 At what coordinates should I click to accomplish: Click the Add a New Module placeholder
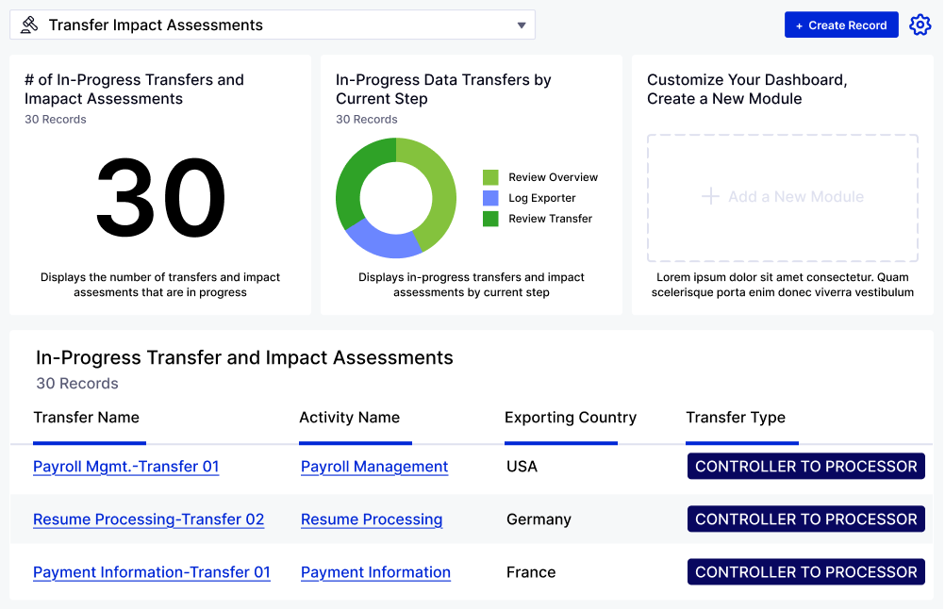(782, 198)
